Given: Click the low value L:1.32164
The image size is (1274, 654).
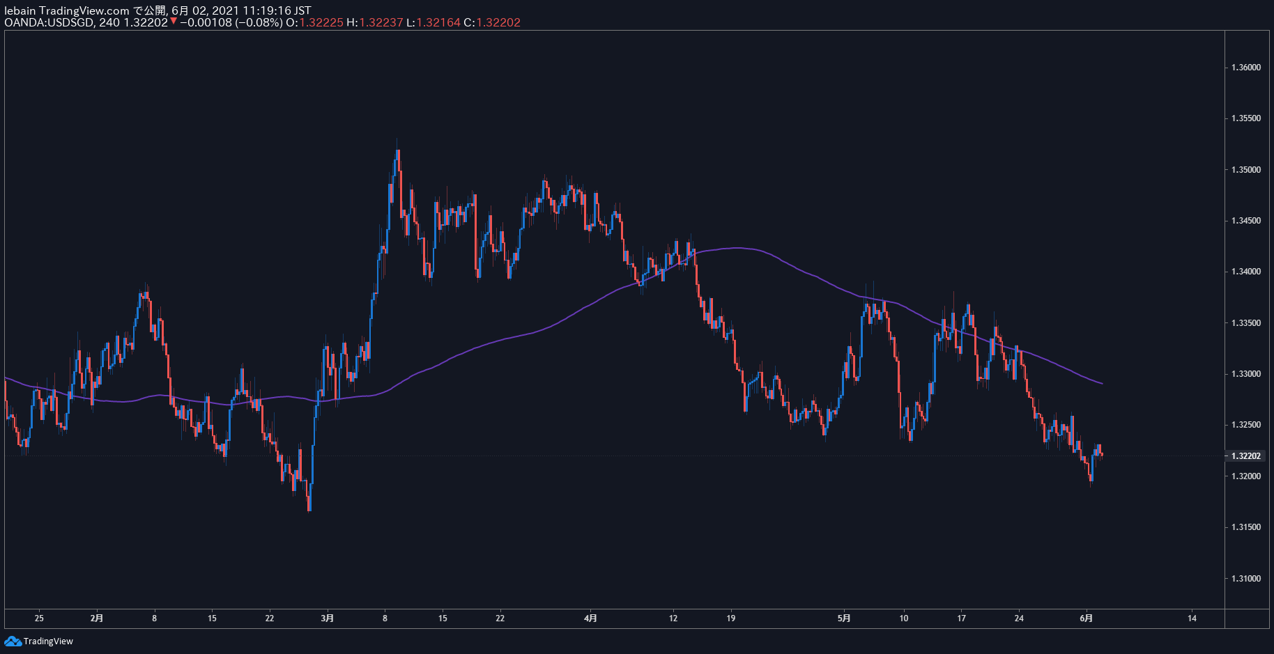Looking at the screenshot, I should pyautogui.click(x=433, y=22).
